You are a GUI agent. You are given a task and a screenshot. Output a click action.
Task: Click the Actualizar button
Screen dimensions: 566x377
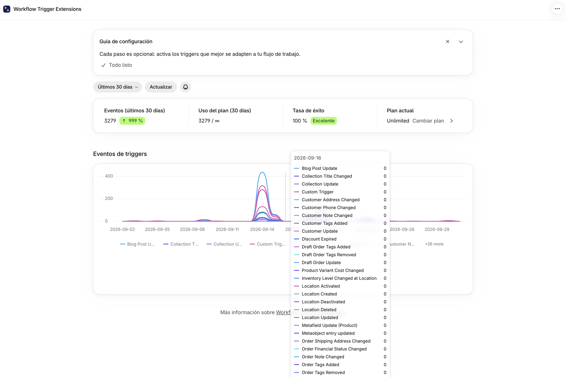(x=161, y=87)
